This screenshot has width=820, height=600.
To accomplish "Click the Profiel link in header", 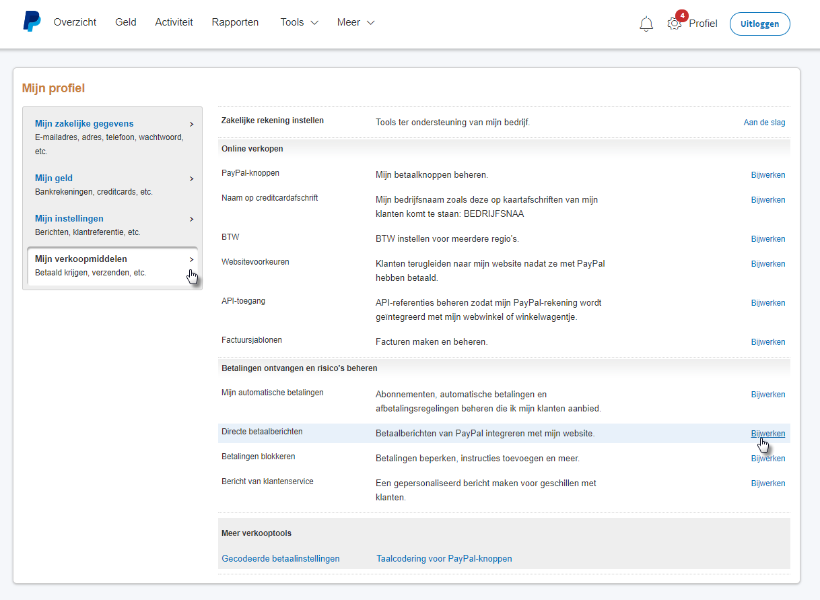I will coord(703,24).
